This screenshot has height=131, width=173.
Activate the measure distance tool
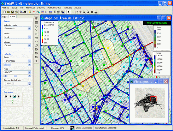(x=96, y=12)
